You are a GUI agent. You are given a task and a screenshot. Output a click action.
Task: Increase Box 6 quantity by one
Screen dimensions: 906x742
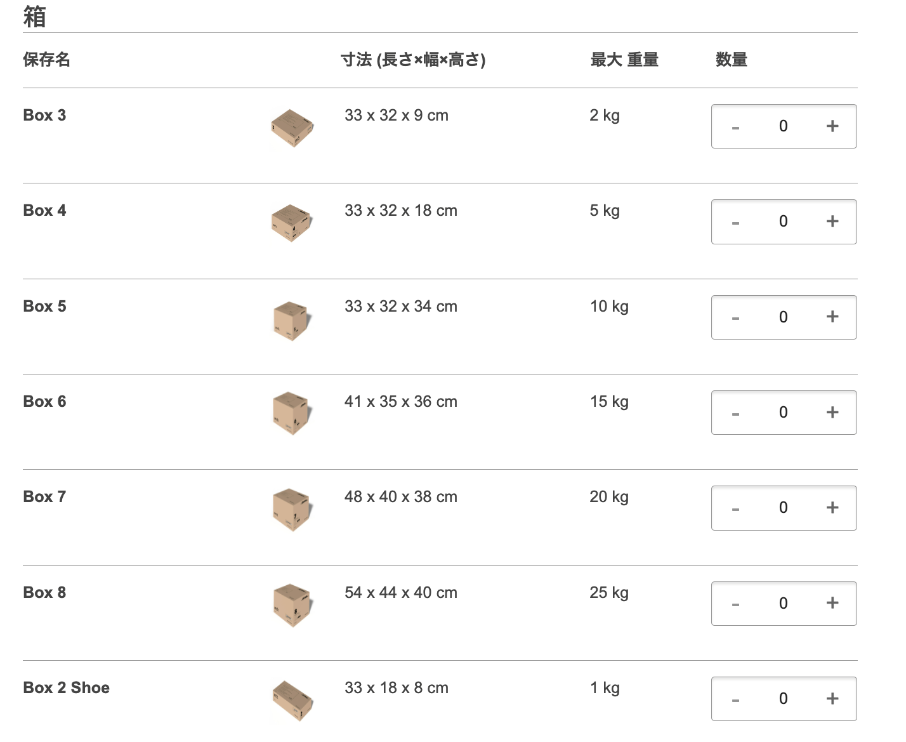pos(832,413)
